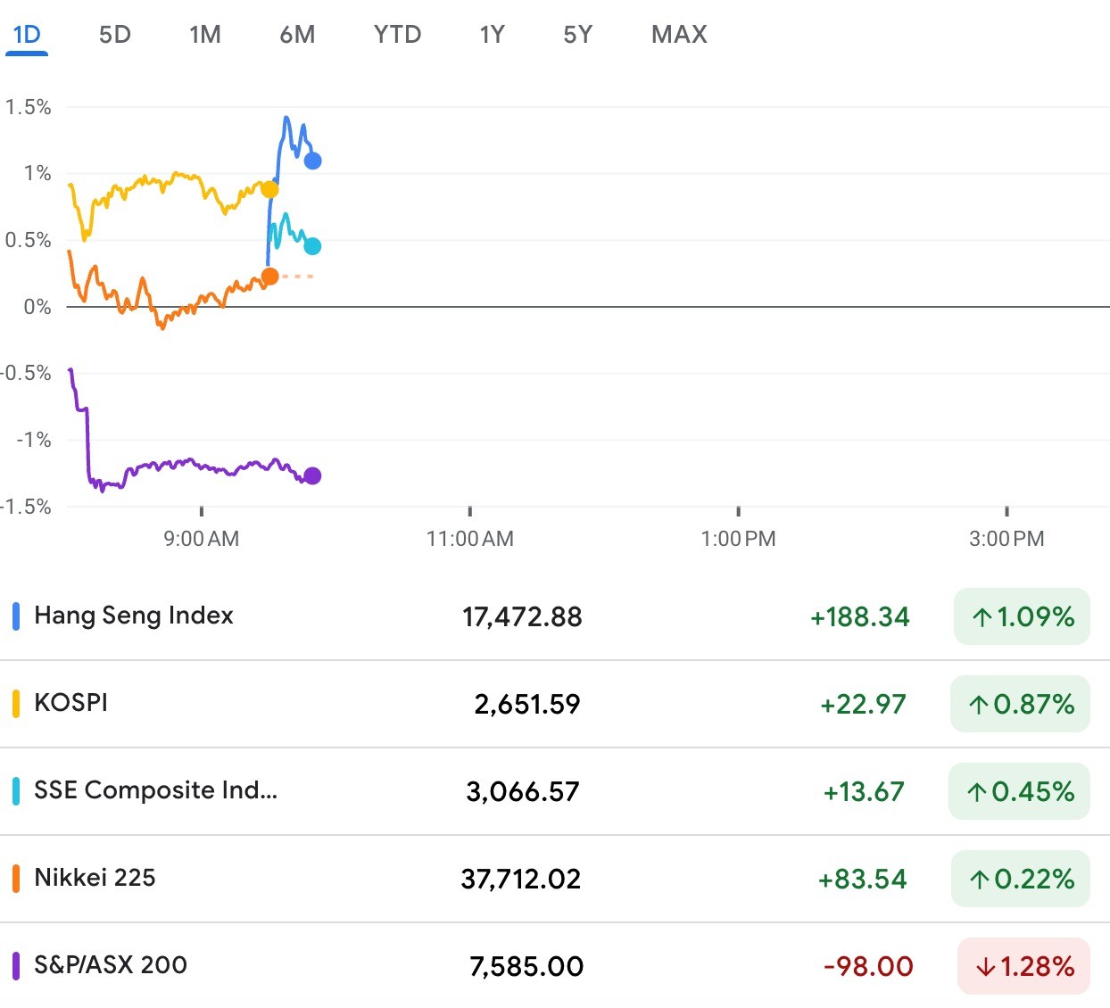The height and width of the screenshot is (1008, 1110).
Task: Click S&P/ASX 200 change -98.00
Action: coord(868,966)
